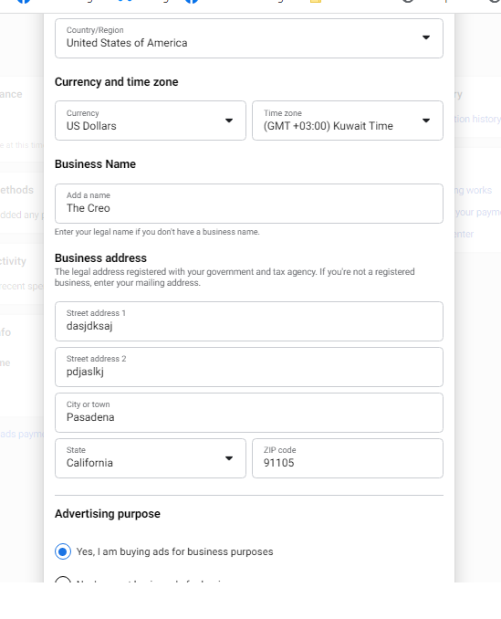This screenshot has width=501, height=619.
Task: Edit the ZIP code field 91105
Action: pos(348,458)
